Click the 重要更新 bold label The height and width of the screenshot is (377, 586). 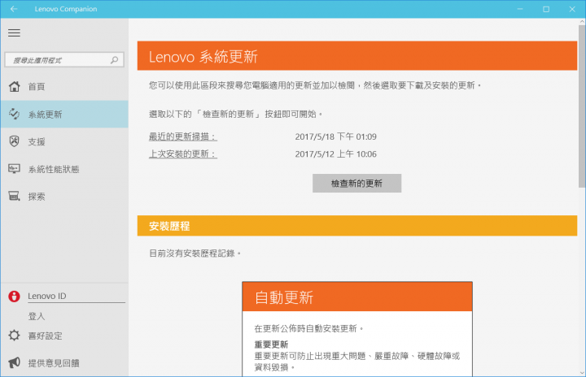point(271,344)
